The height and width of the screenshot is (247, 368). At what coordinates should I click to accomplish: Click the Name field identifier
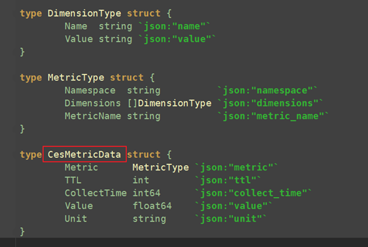[76, 26]
